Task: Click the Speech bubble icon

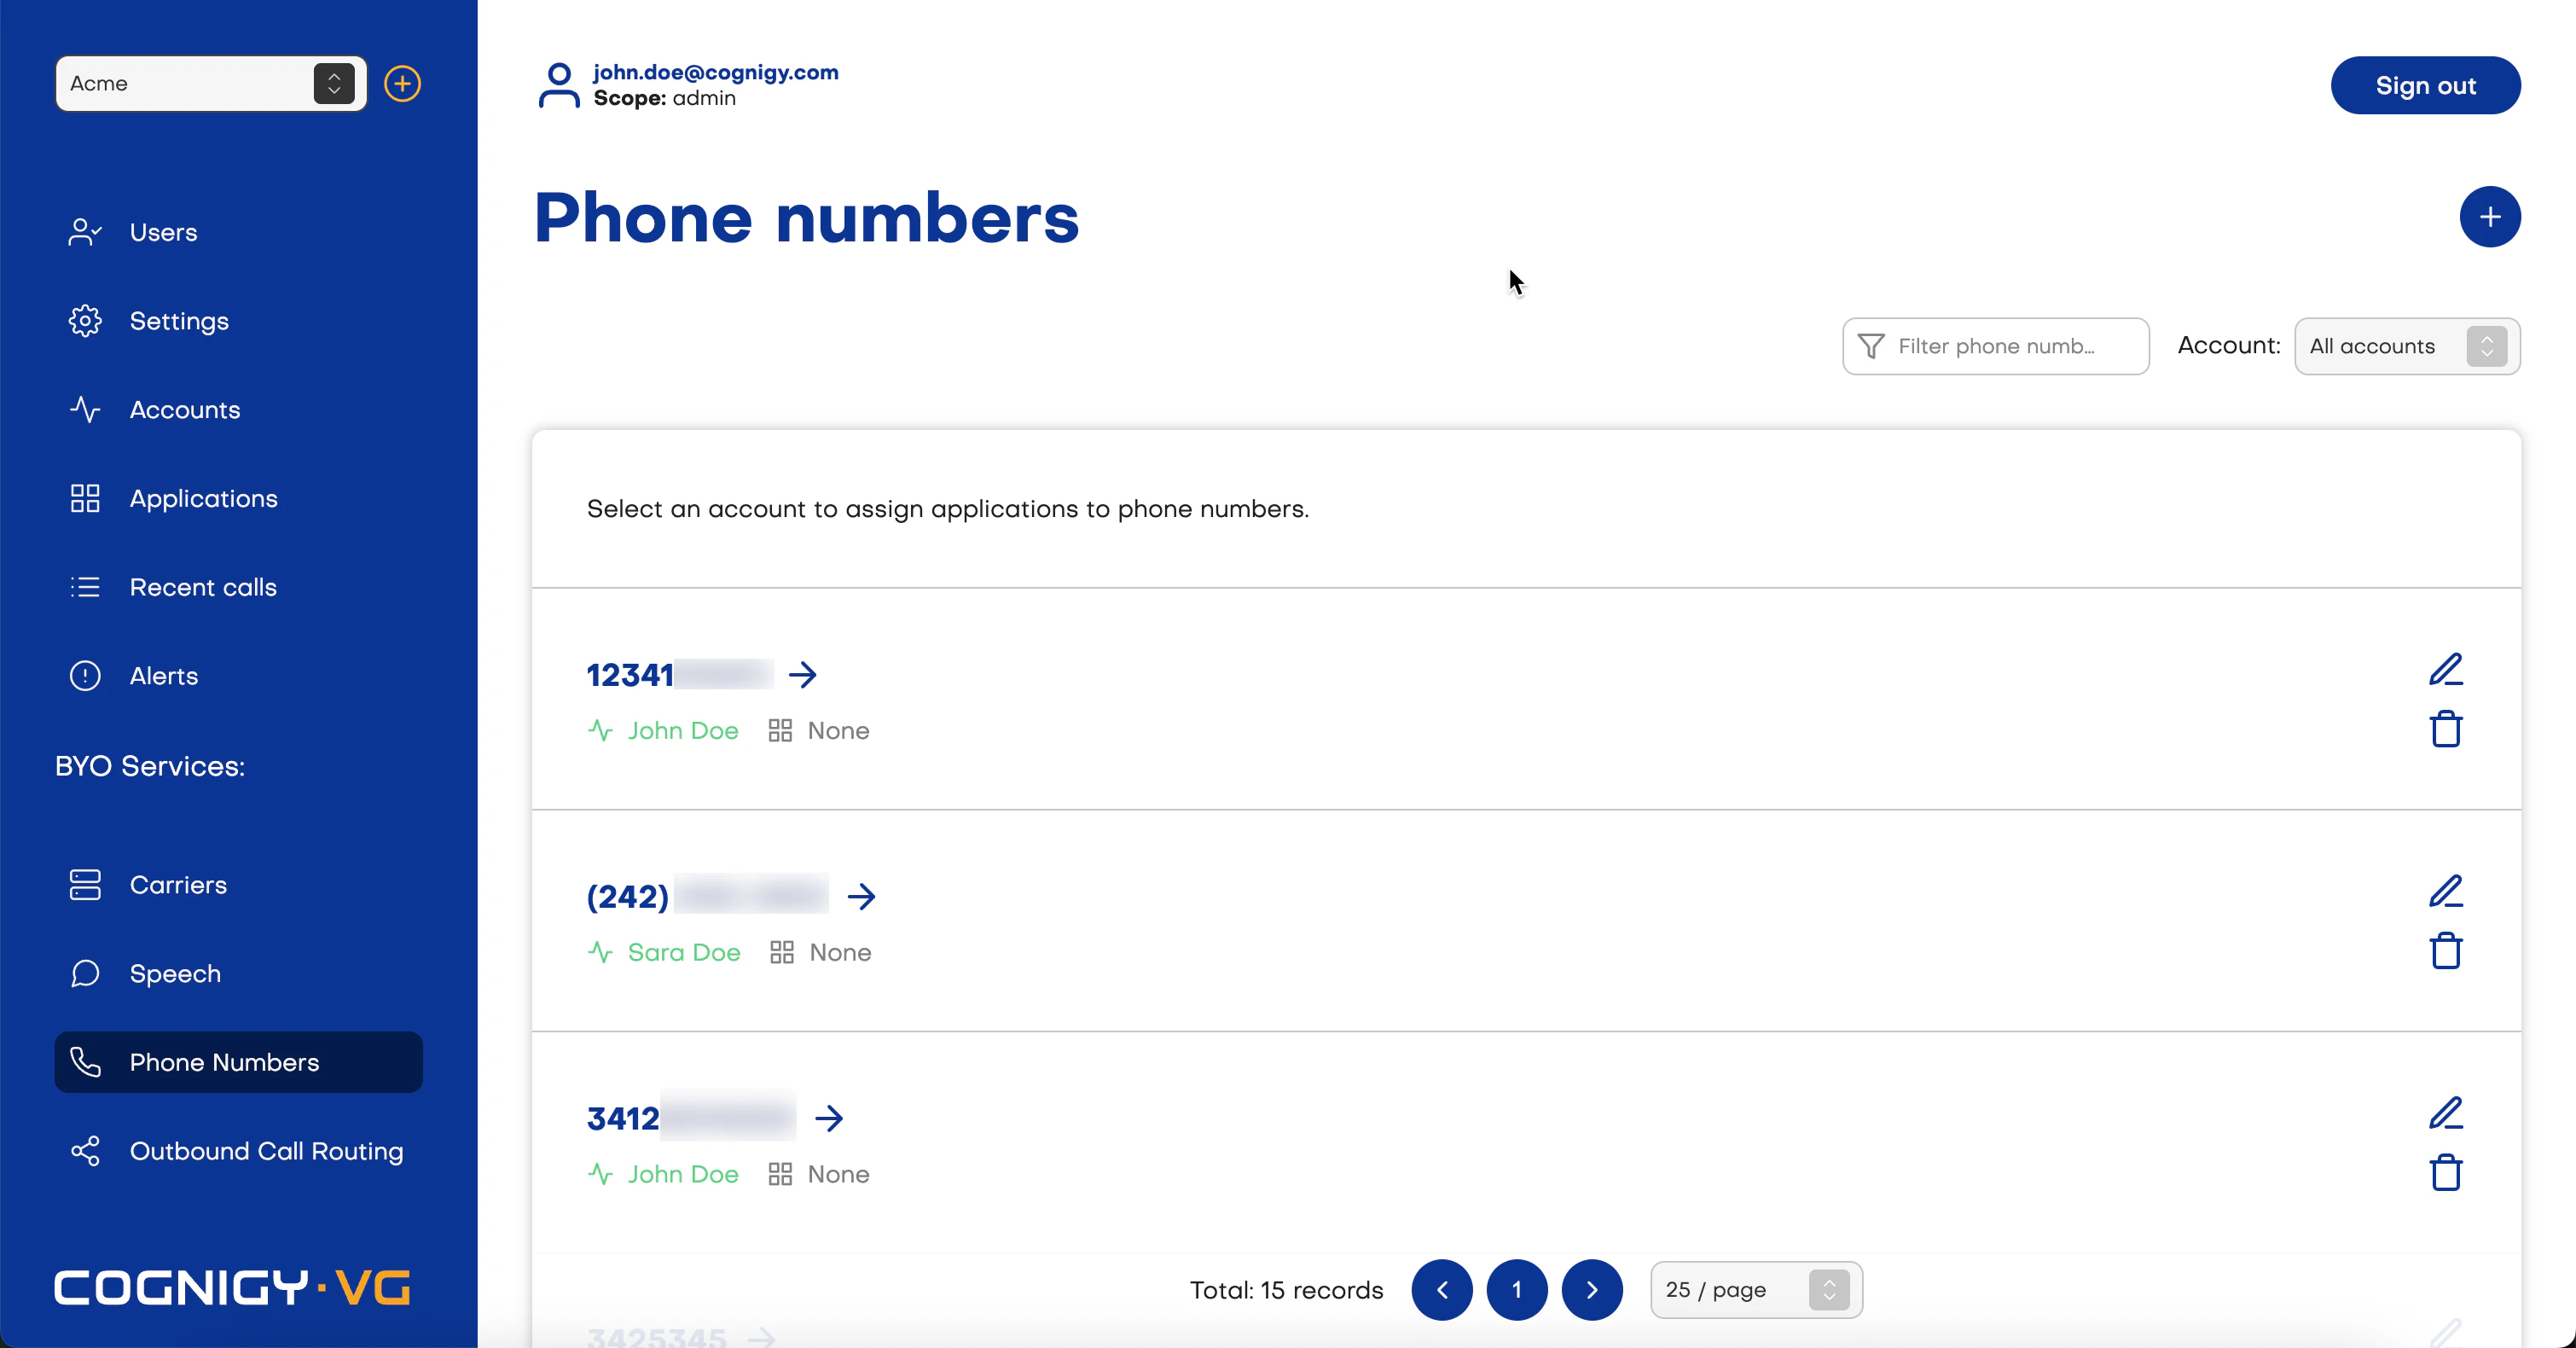Action: 85,973
